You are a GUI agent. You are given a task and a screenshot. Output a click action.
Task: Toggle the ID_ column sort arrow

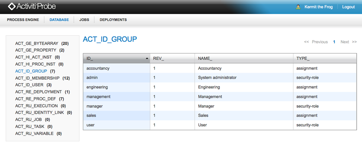click(147, 59)
